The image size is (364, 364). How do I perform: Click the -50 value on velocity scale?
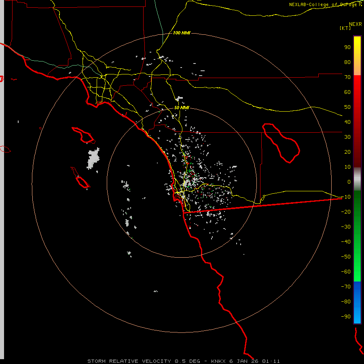[x=346, y=256]
